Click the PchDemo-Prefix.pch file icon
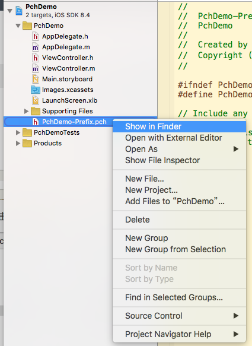This screenshot has height=346, width=252. (x=35, y=122)
